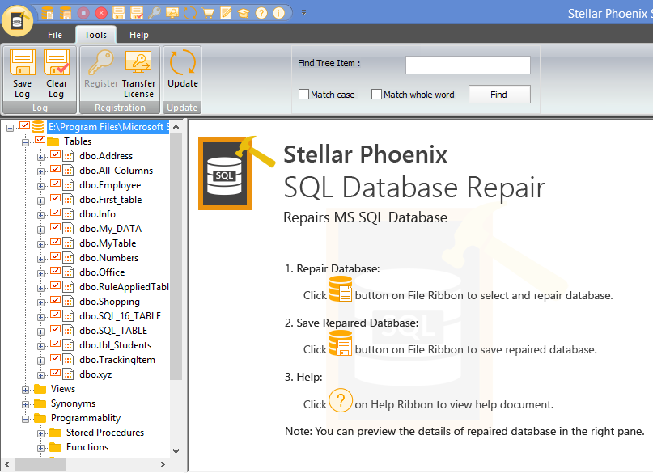
Task: Click the Clear Log ribbon button
Action: click(x=57, y=74)
